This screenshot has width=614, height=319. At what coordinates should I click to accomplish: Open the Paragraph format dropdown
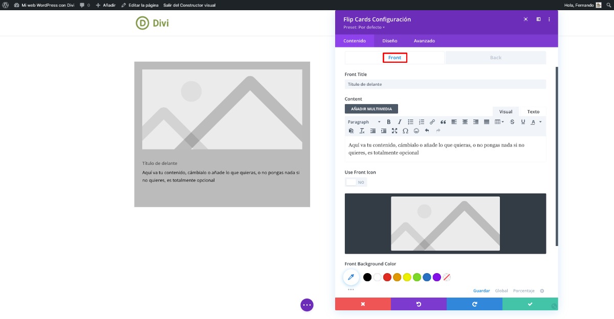tap(364, 122)
